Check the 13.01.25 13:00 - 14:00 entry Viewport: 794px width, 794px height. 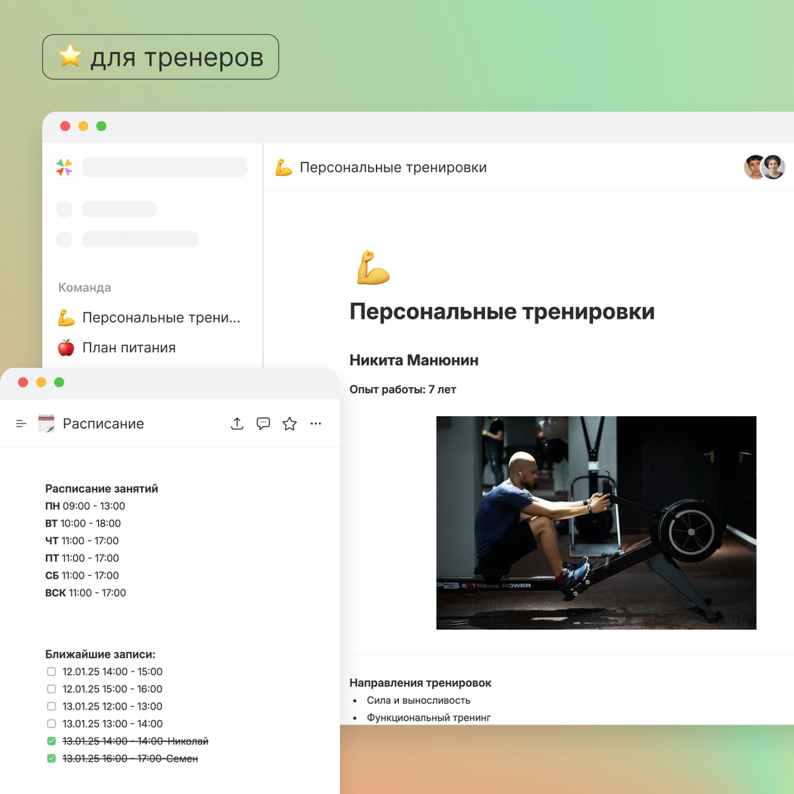(51, 723)
